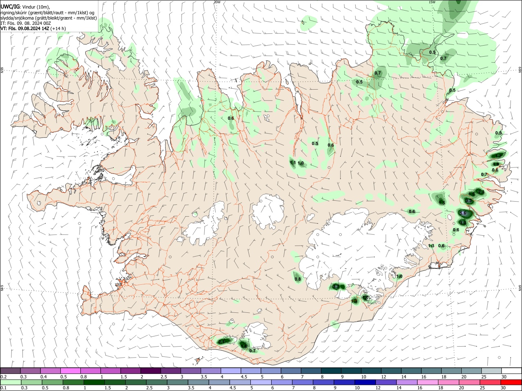The height and width of the screenshot is (391, 522).
Task: Select the light pink 16 swatch in lower legend
Action: point(427,382)
